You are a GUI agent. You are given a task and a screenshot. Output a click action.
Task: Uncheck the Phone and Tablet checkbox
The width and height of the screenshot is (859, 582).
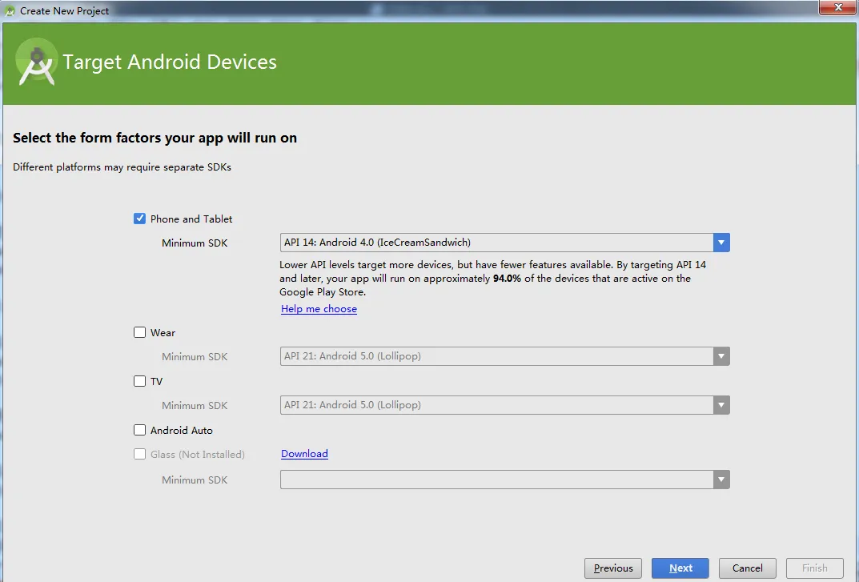point(139,219)
